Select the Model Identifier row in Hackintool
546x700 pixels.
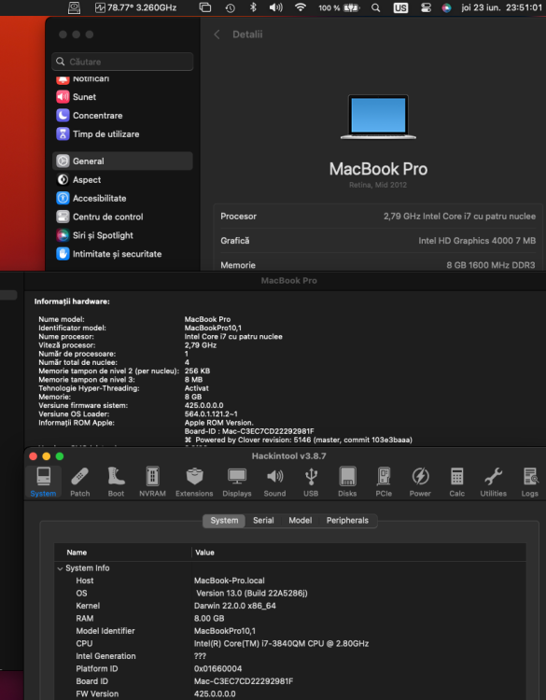point(289,631)
